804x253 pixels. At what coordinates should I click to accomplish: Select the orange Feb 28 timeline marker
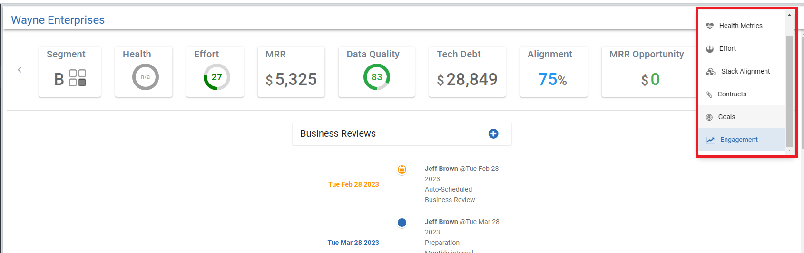pos(402,169)
